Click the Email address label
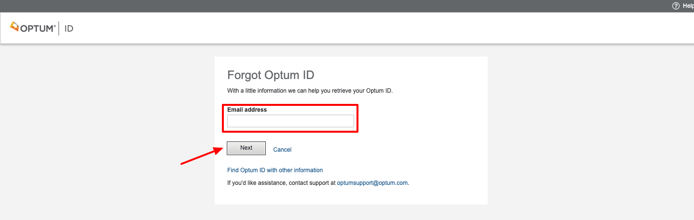The image size is (694, 220). coord(247,110)
